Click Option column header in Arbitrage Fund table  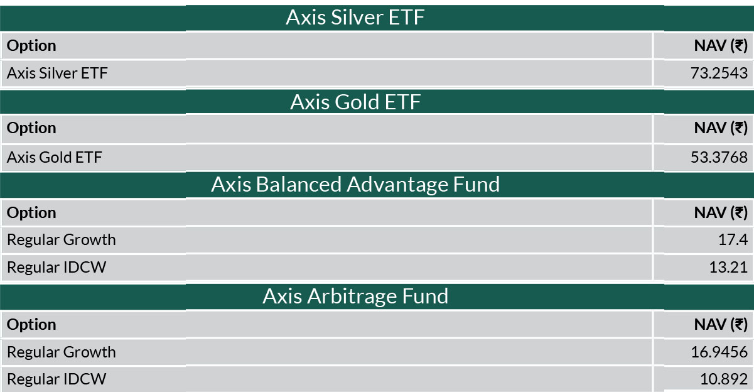click(31, 325)
